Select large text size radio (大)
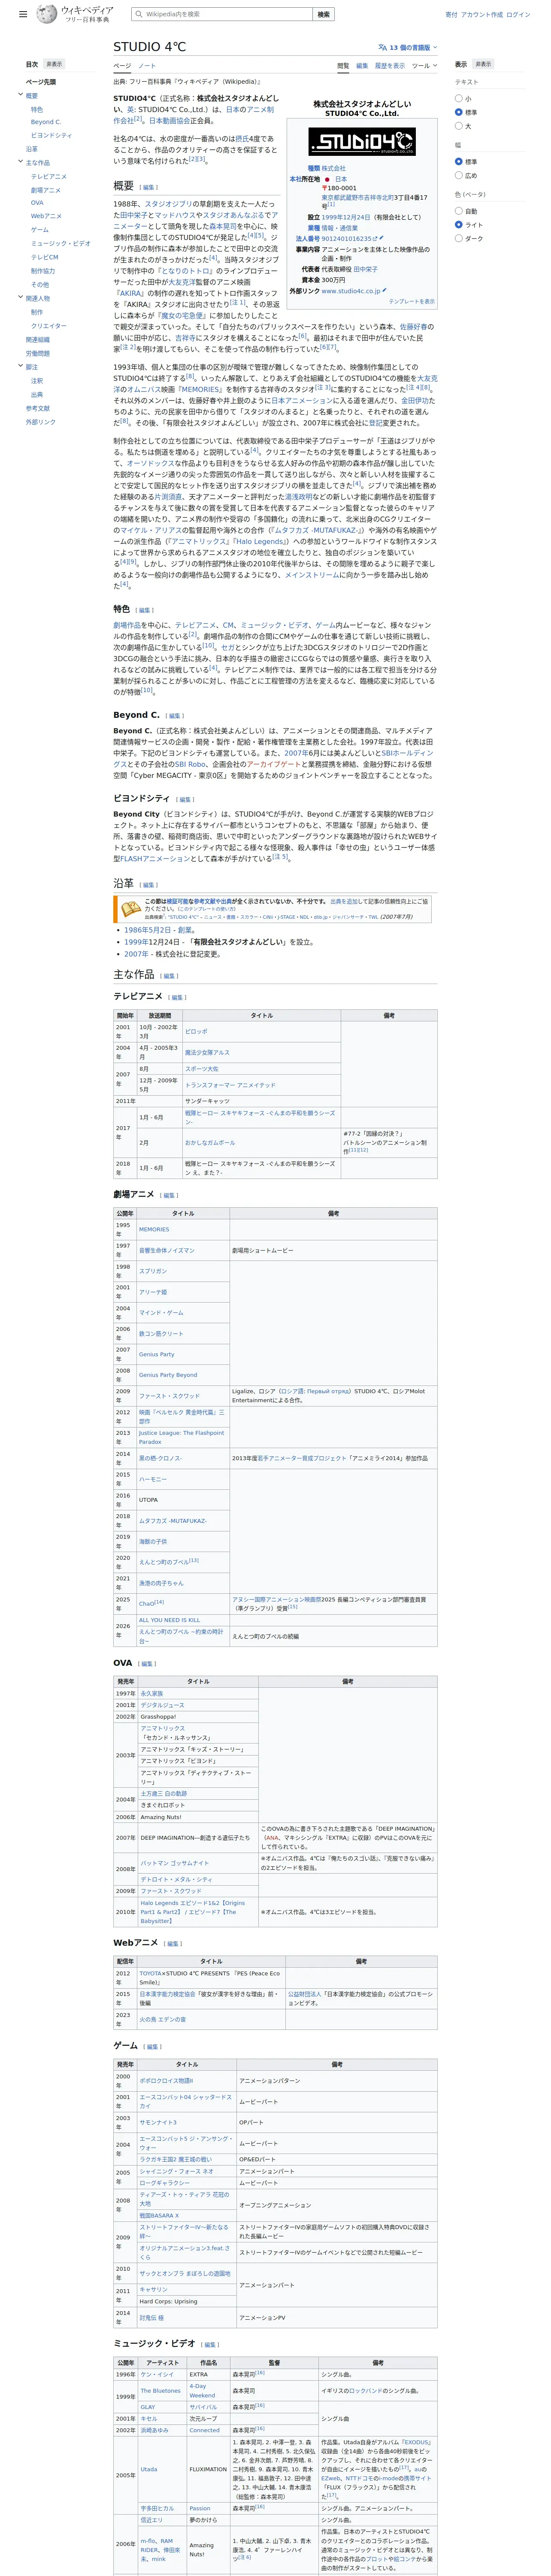Screen dimensions: 551x2576 click(x=459, y=126)
